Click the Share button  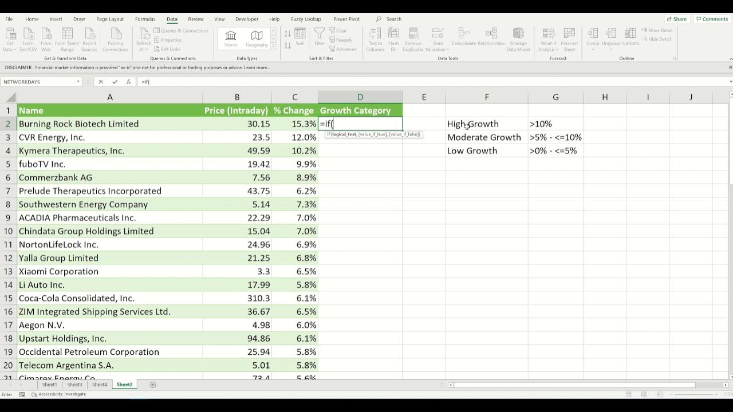(676, 19)
